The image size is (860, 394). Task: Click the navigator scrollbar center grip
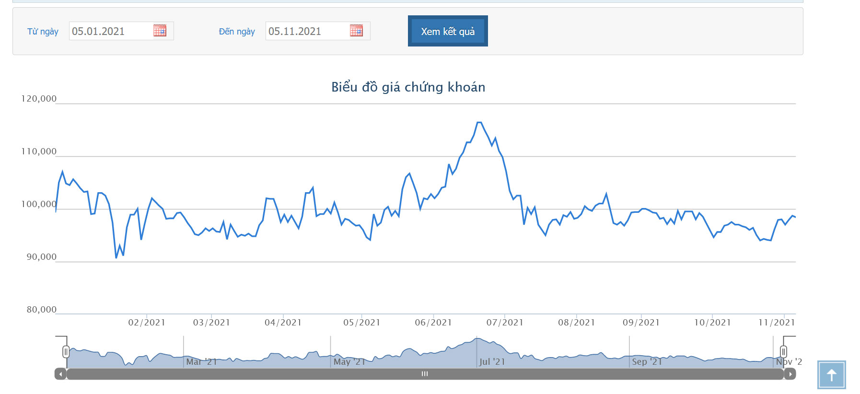tap(425, 374)
